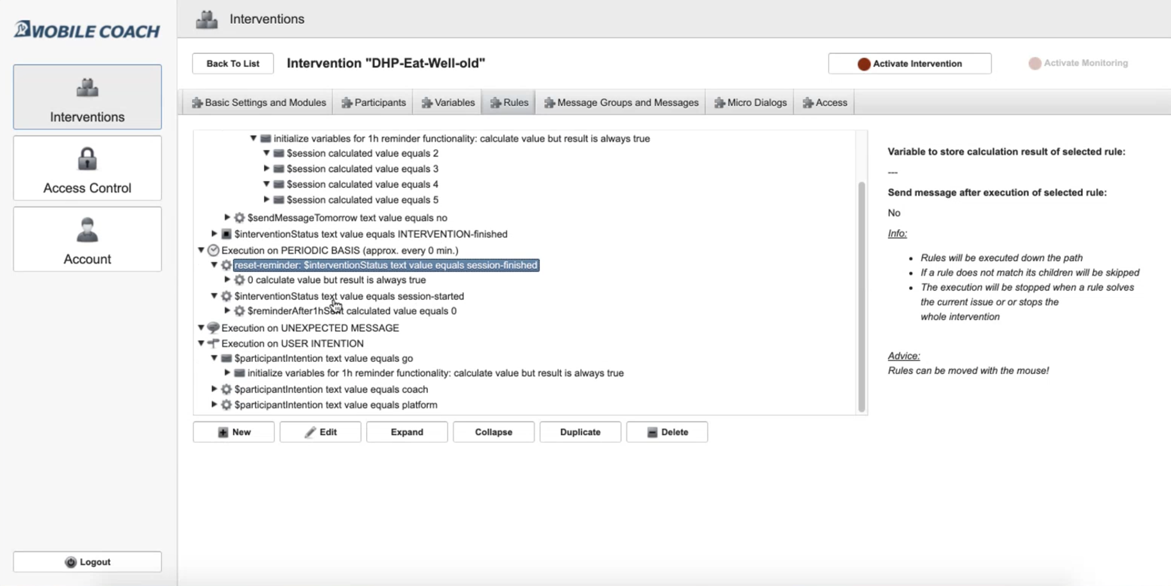
Task: Expand the $participantIntention equals coach rule
Action: [214, 389]
